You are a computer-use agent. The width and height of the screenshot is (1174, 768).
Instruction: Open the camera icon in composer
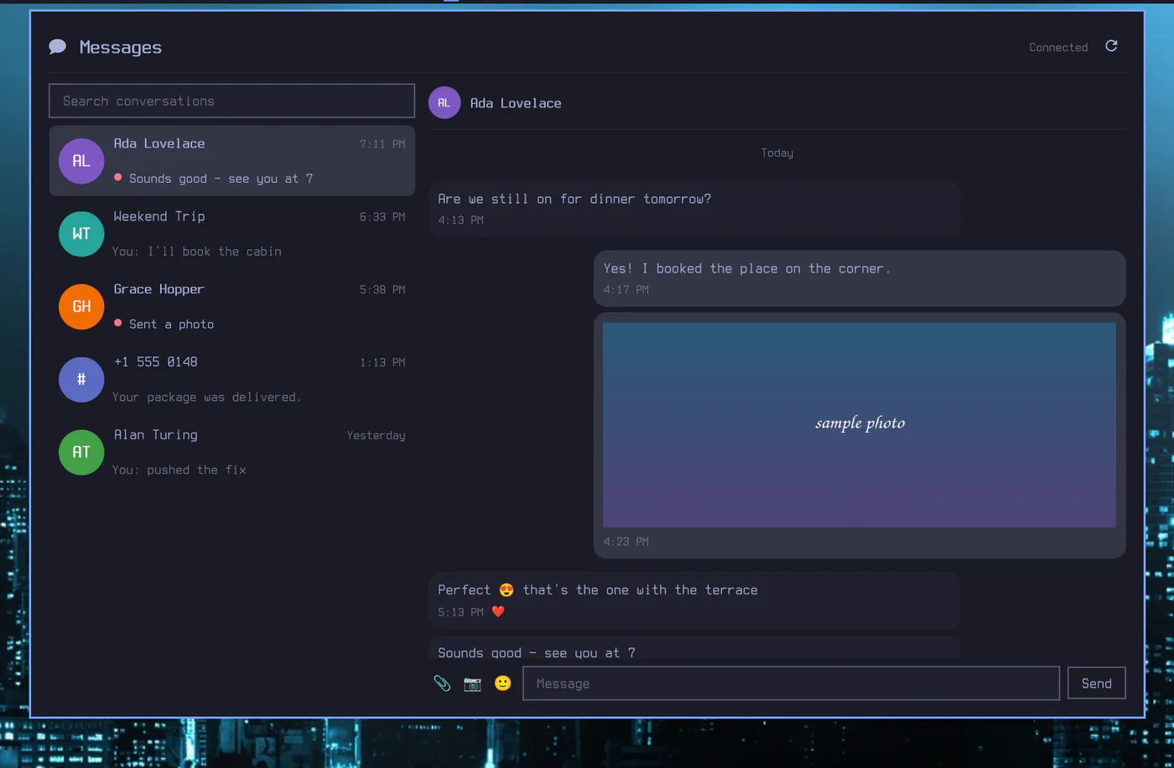pos(472,683)
